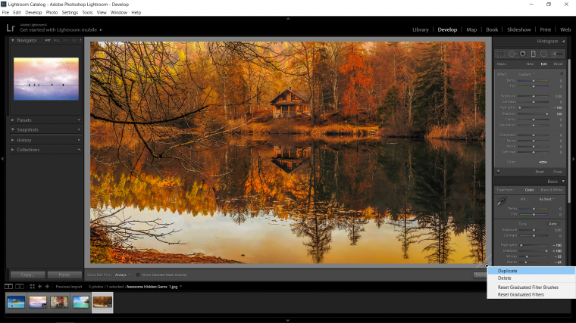Click Auto tone button
This screenshot has width=576, height=323.
pyautogui.click(x=553, y=224)
